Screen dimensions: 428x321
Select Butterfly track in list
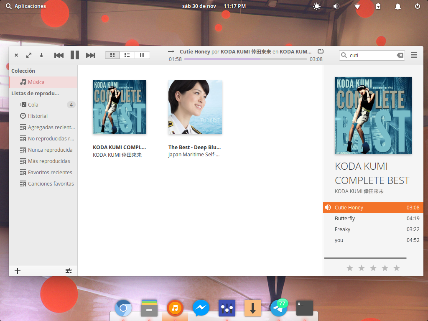pyautogui.click(x=373, y=218)
